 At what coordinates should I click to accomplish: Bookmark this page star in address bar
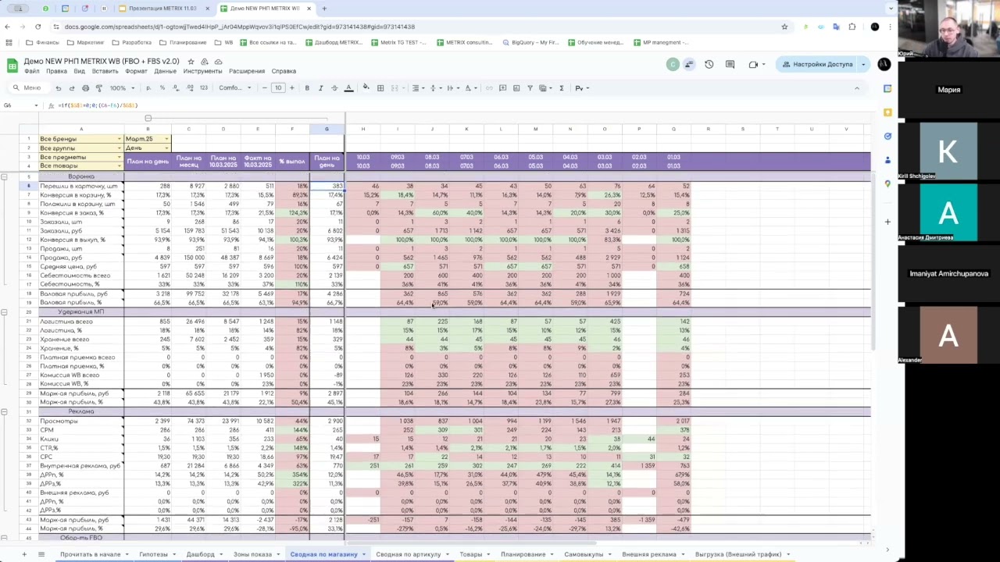pyautogui.click(x=784, y=27)
